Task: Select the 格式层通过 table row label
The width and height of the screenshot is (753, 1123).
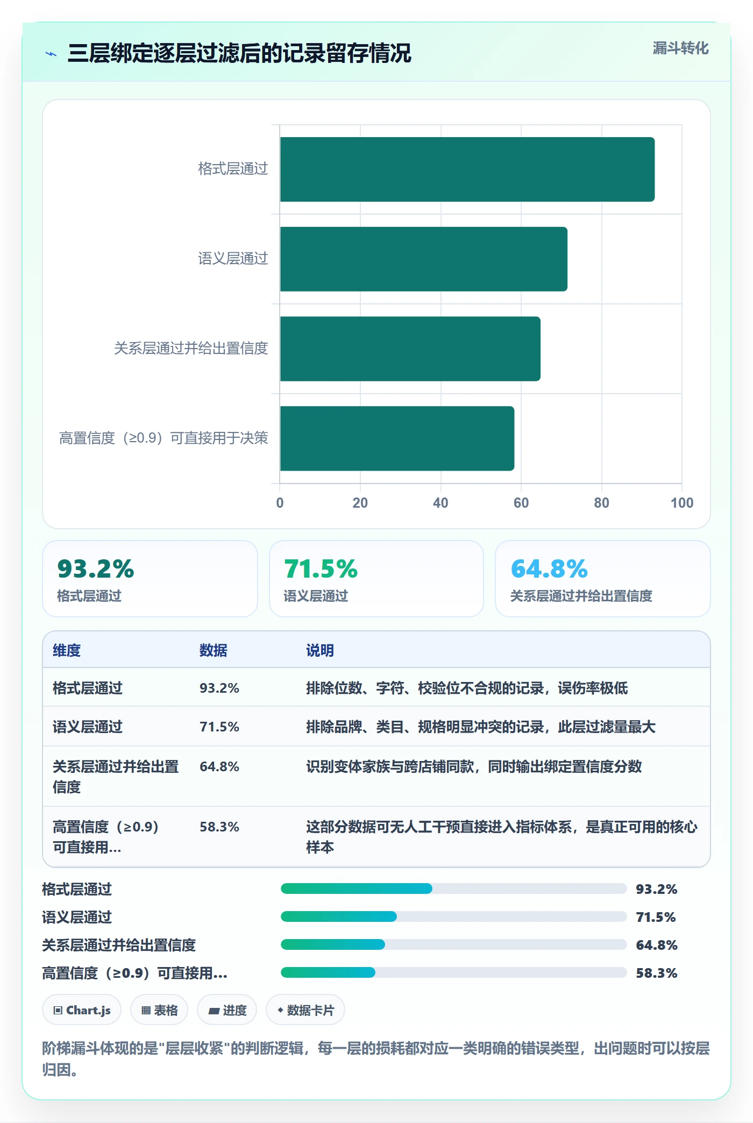Action: 88,688
